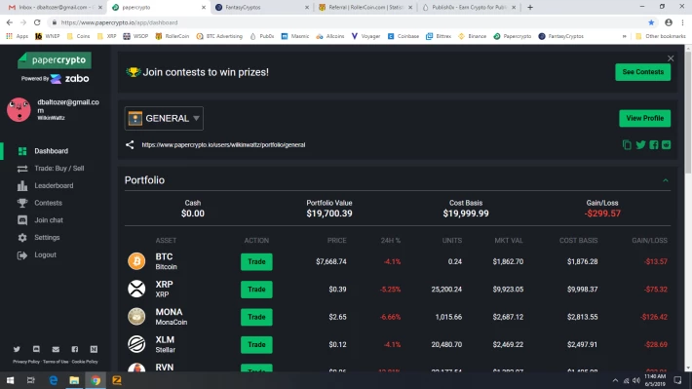Open Settings with the gear icon
The image size is (692, 389).
coord(22,238)
